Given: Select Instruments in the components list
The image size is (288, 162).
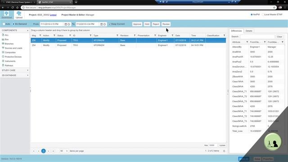Looking at the screenshot, I should pyautogui.click(x=10, y=61).
